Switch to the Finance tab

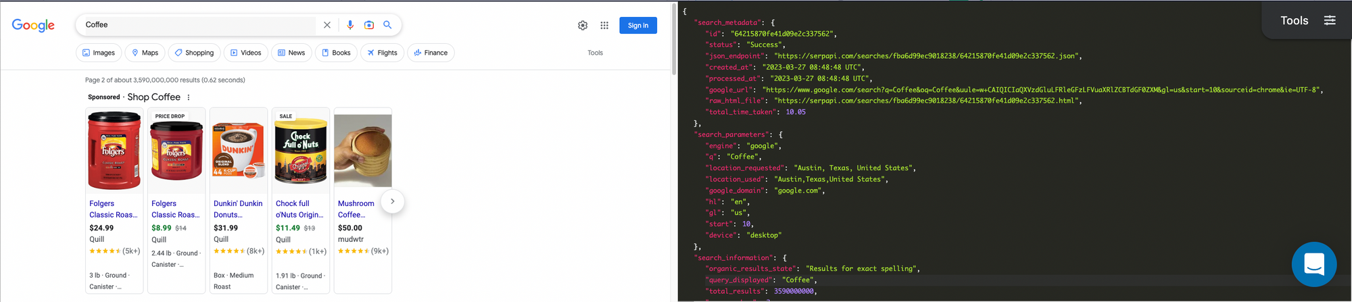(x=431, y=53)
